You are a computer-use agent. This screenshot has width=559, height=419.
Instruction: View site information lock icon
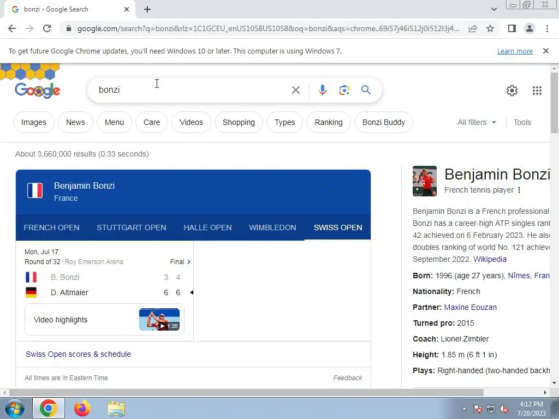(69, 28)
